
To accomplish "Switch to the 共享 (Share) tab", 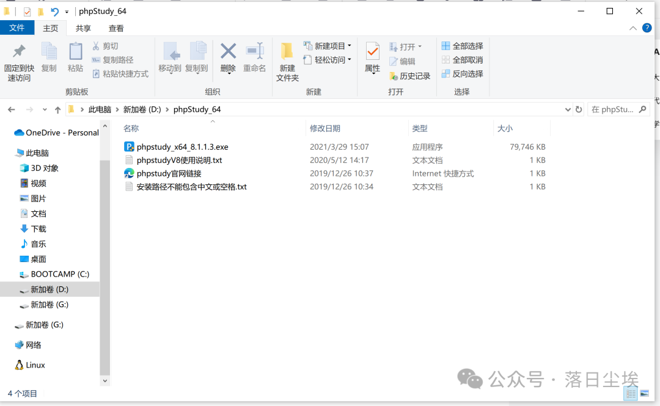I will pos(83,28).
